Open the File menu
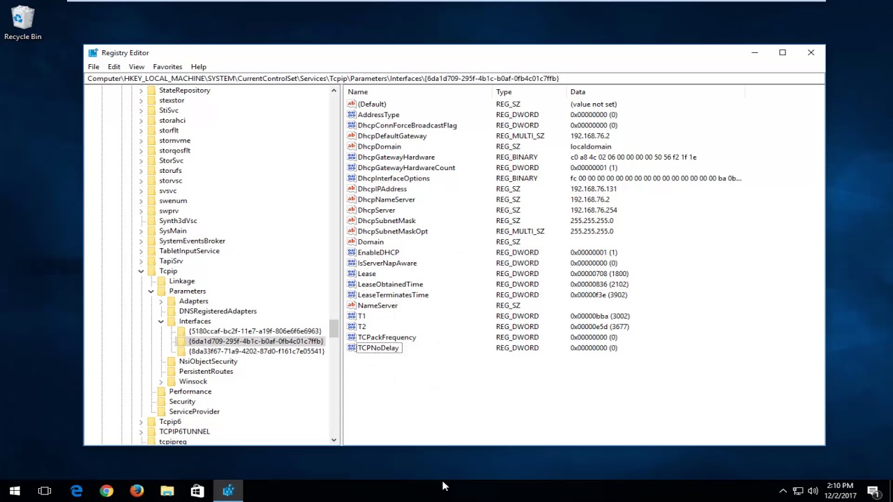 (93, 67)
